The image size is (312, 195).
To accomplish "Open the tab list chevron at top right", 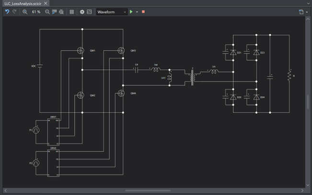I will tap(307, 3).
